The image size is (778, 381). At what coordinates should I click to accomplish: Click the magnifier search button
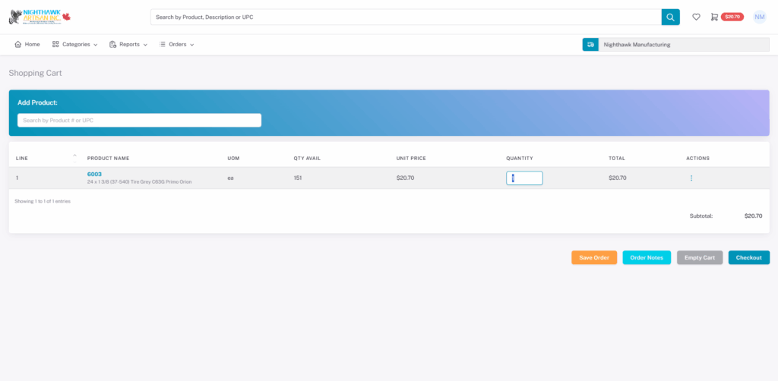click(670, 17)
